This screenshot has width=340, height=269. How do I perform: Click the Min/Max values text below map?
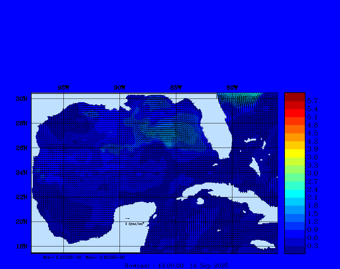[84, 257]
